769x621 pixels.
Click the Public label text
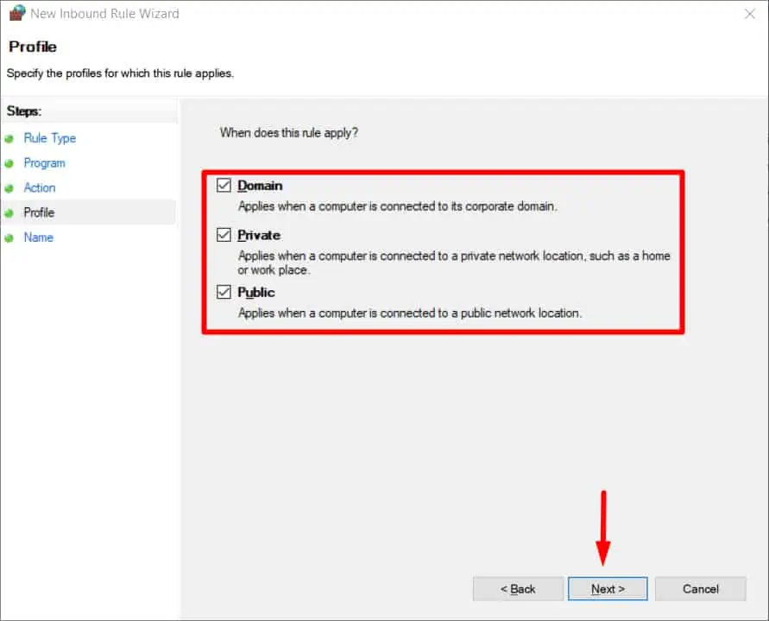[x=256, y=292]
